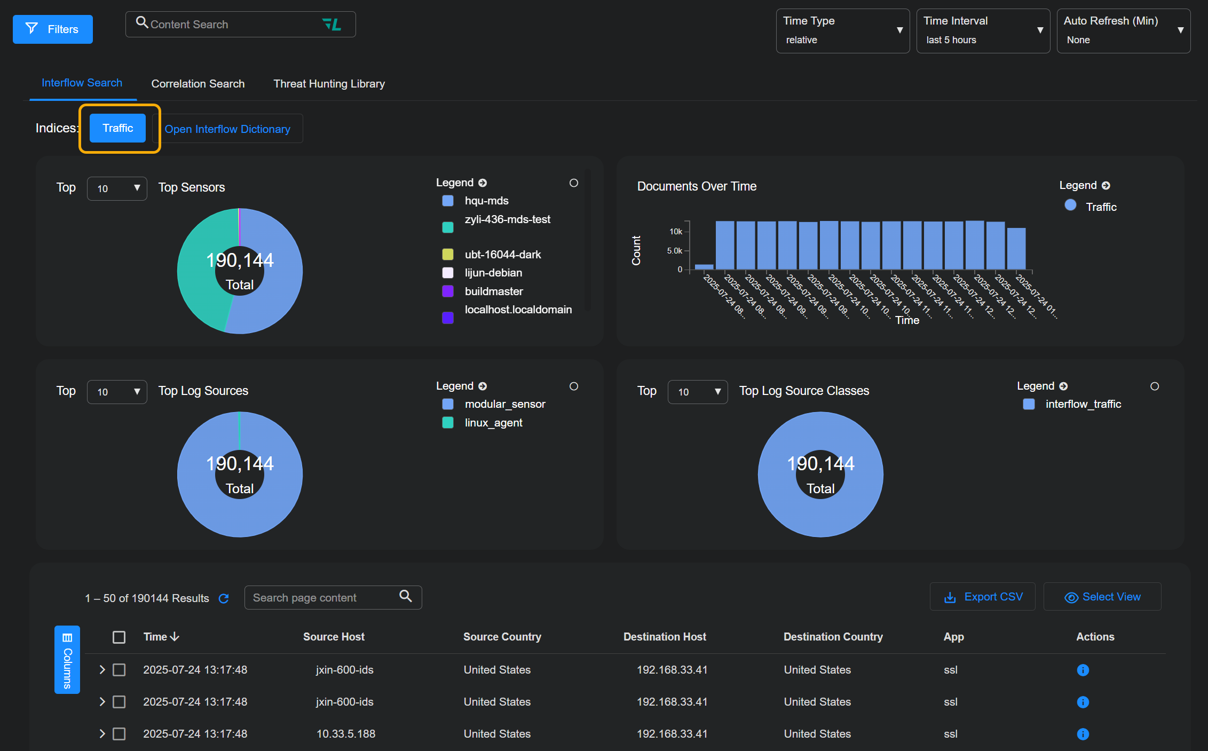This screenshot has height=751, width=1208.
Task: Check the checkbox for 10.33.5.188 row
Action: (119, 734)
